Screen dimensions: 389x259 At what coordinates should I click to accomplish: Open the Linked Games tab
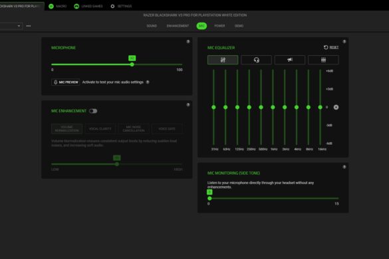click(x=88, y=6)
